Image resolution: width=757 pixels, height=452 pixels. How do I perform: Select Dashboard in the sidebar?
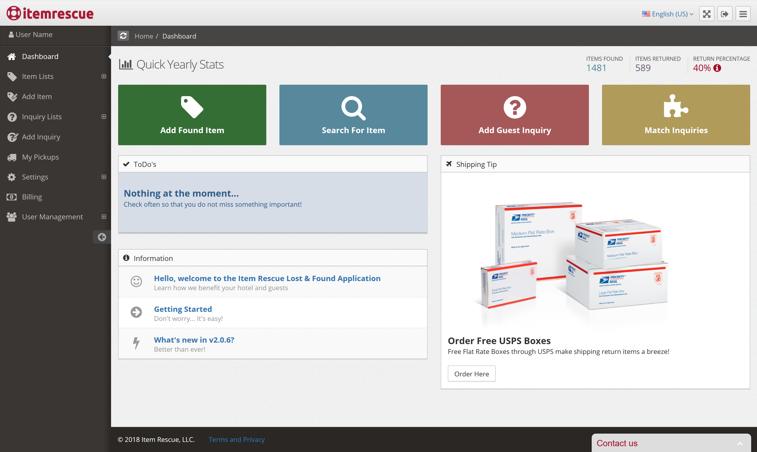click(40, 56)
